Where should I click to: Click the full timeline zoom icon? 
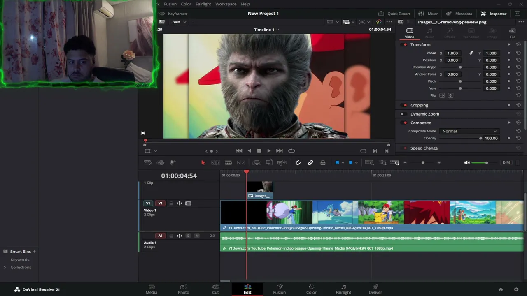(x=369, y=163)
